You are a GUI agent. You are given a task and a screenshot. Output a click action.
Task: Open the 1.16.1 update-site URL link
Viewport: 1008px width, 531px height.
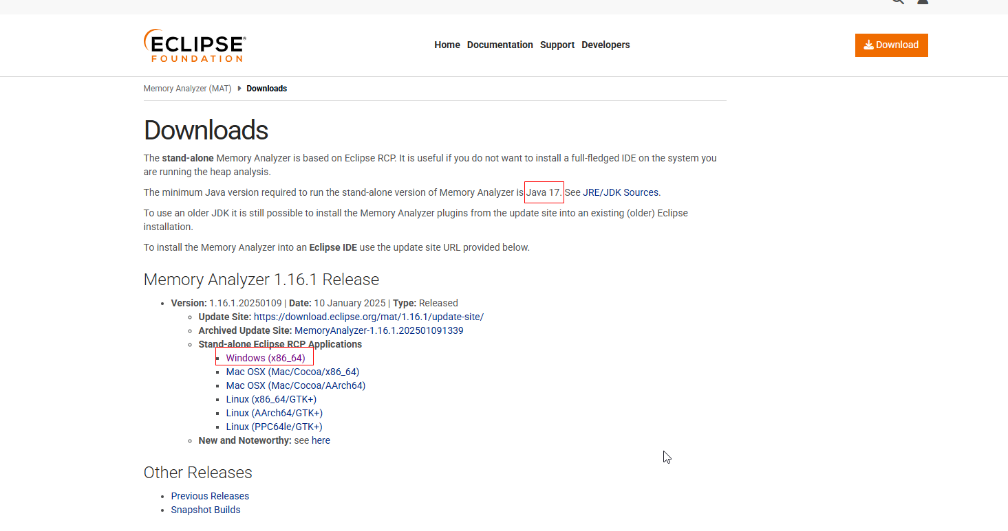(369, 317)
